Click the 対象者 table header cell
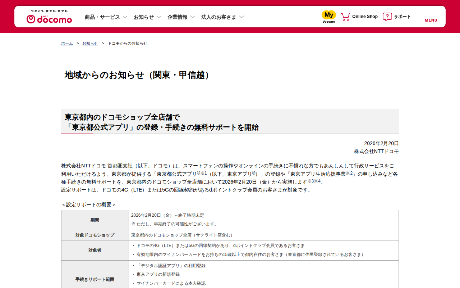The width and height of the screenshot is (460, 288). (x=95, y=250)
